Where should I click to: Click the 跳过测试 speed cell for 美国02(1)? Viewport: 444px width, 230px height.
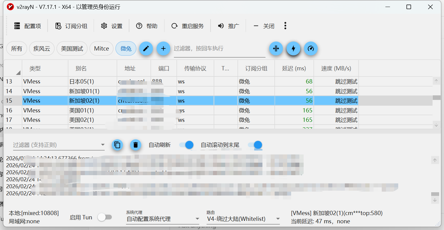(x=346, y=120)
